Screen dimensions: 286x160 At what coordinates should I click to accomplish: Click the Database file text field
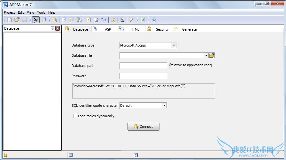[162, 55]
